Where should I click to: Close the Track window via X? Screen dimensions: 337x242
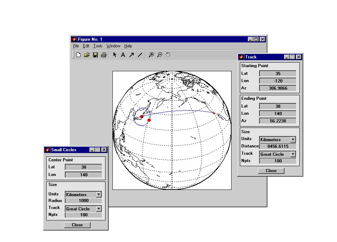click(x=299, y=57)
